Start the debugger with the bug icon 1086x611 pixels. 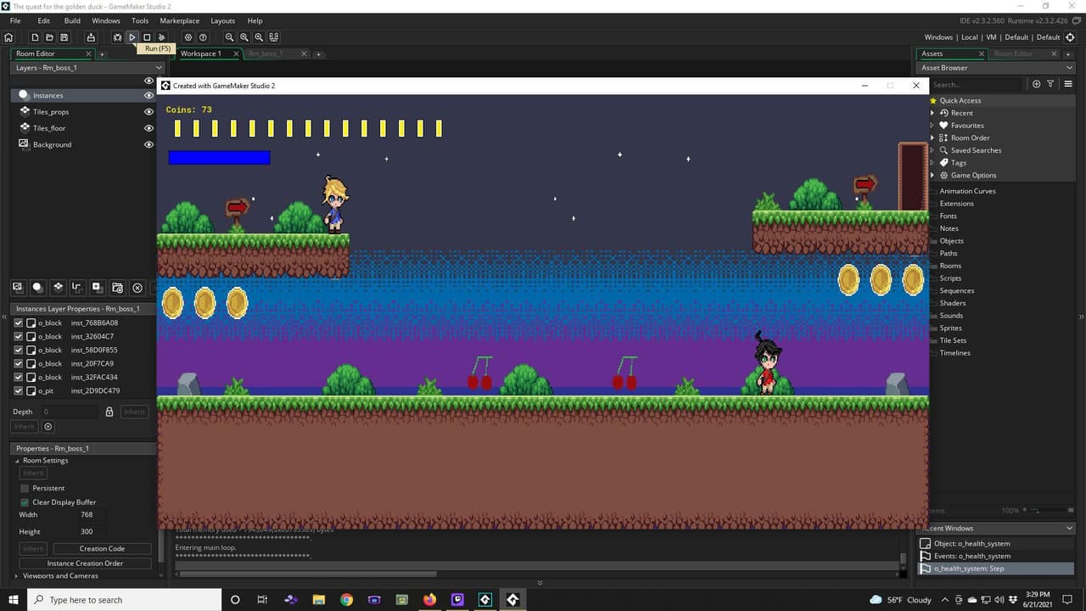(x=117, y=37)
